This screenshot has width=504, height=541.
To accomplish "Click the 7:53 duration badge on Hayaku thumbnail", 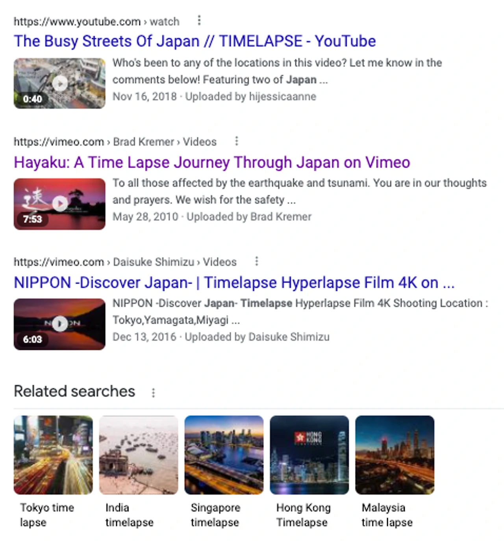I will tap(32, 219).
